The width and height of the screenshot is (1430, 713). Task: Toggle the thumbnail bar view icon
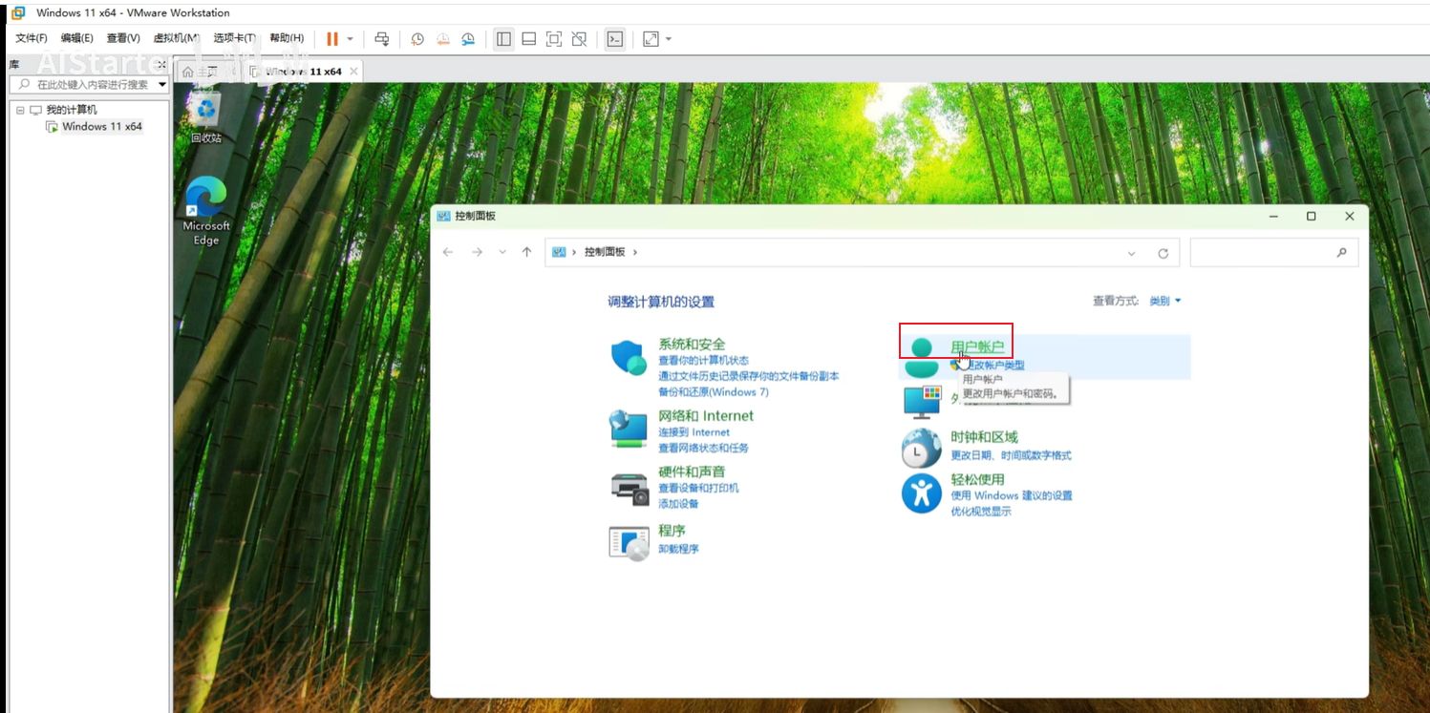click(528, 39)
